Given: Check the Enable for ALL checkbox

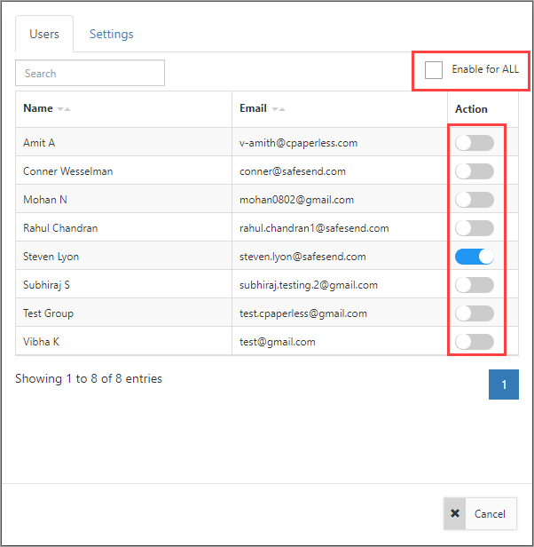Looking at the screenshot, I should 433,70.
